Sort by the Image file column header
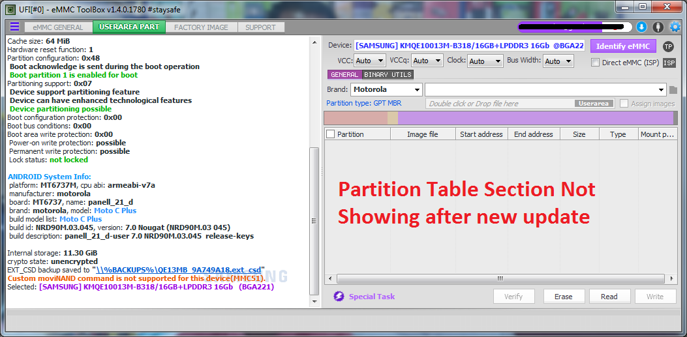Viewport: 687px width, 337px height. (x=423, y=134)
